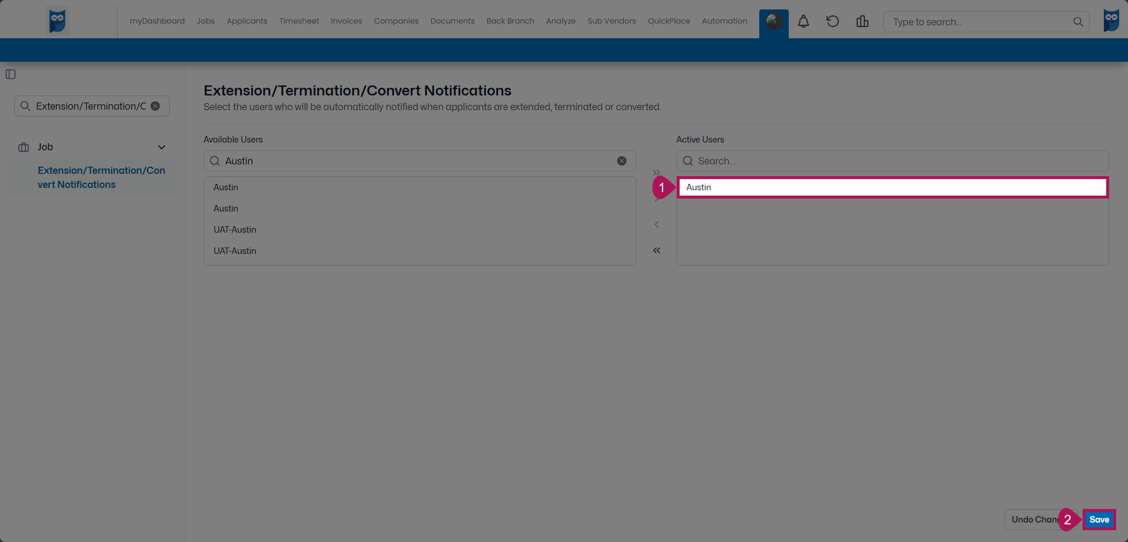Screen dimensions: 1128x542
Task: Click the briefcase icon next to Job
Action: click(23, 147)
